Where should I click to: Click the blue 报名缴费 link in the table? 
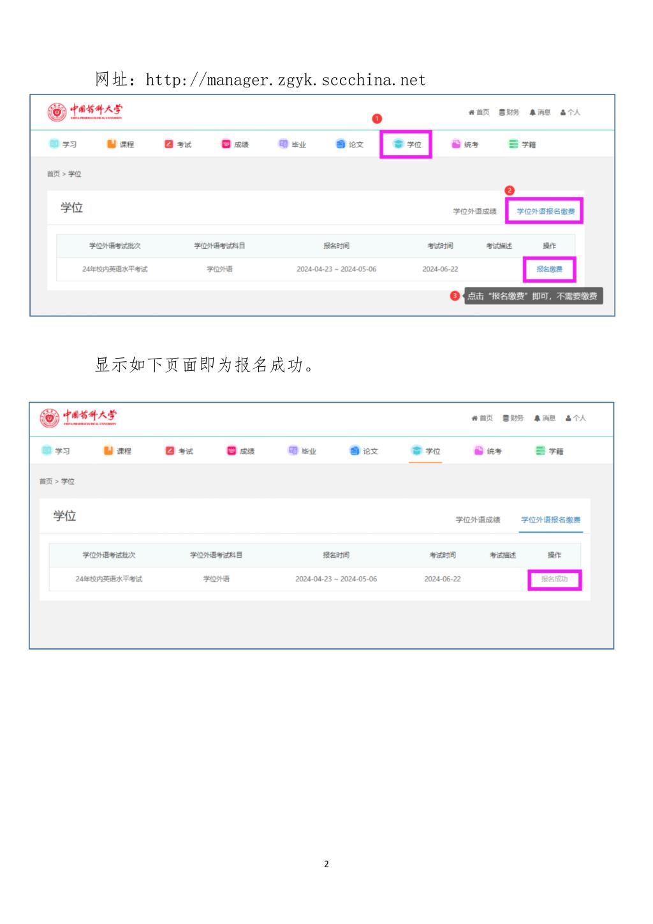tap(549, 269)
